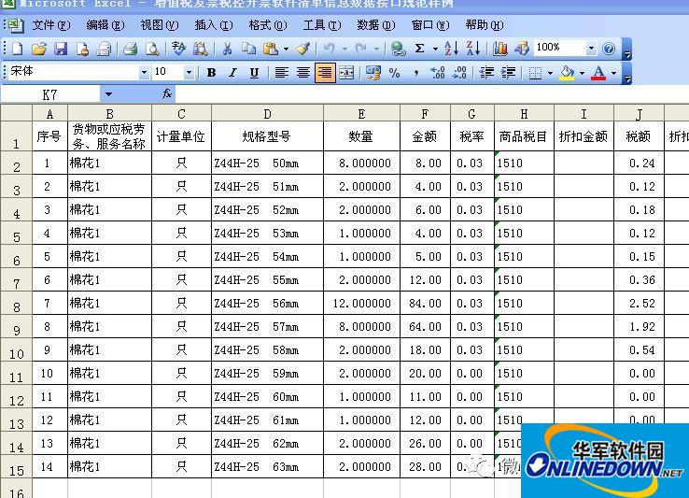Click the Undo arrow

[x=329, y=49]
